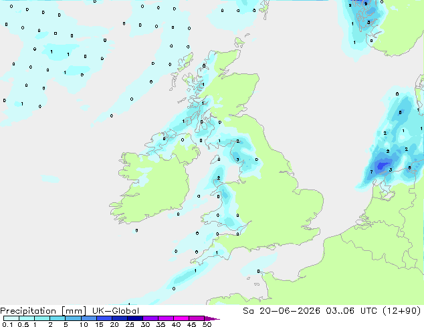The width and height of the screenshot is (424, 327).
Task: Click the 1–2 mm legend color swatch
Action: [42, 318]
